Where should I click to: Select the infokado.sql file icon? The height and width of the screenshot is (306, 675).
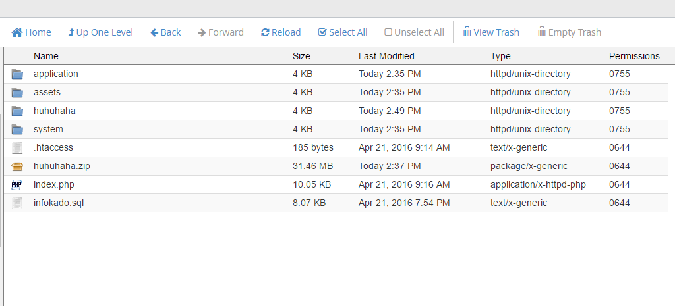click(x=17, y=203)
